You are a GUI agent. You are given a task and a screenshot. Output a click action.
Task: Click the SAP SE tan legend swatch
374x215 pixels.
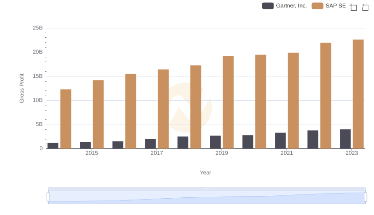pos(317,6)
